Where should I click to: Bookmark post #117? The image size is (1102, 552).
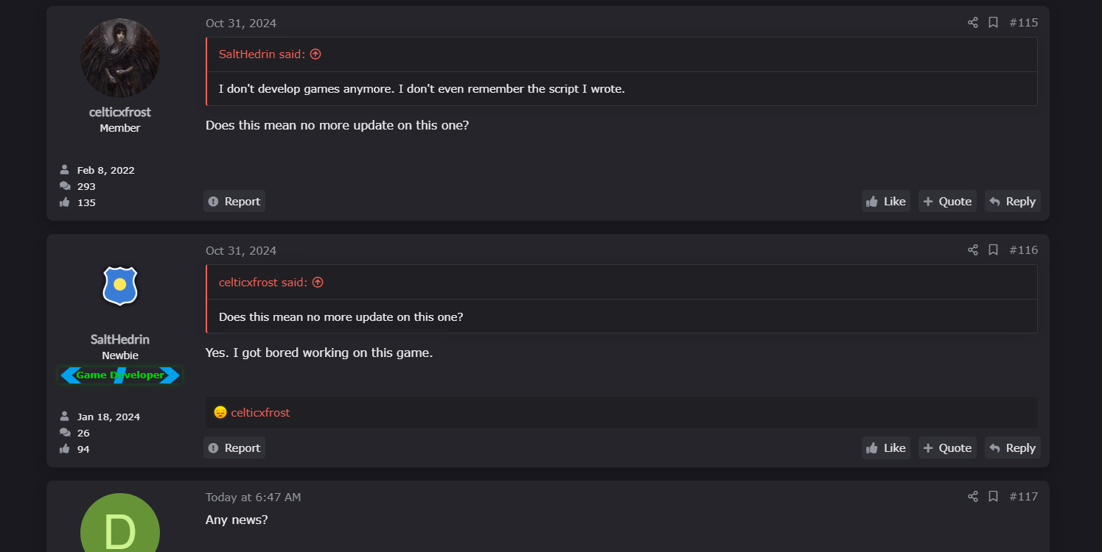(x=993, y=497)
